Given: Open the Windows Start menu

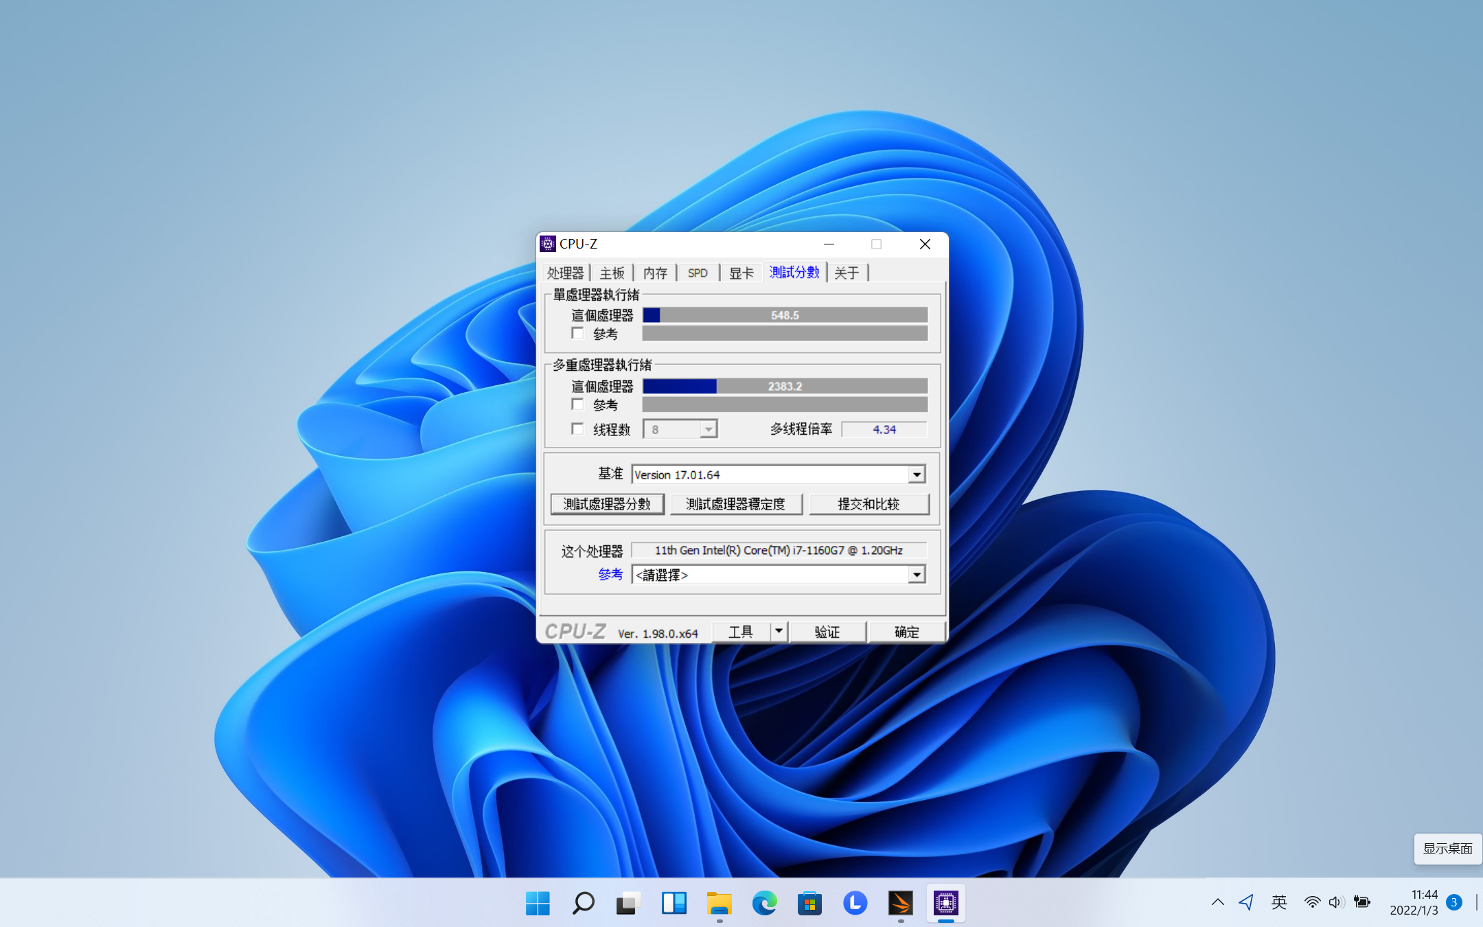Looking at the screenshot, I should [538, 903].
